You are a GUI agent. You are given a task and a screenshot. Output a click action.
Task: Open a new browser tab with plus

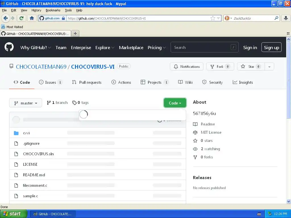75,33
